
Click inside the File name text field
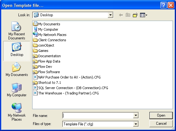coord(98,115)
